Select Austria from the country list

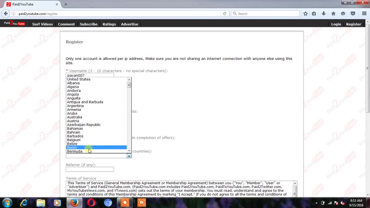coord(97,121)
